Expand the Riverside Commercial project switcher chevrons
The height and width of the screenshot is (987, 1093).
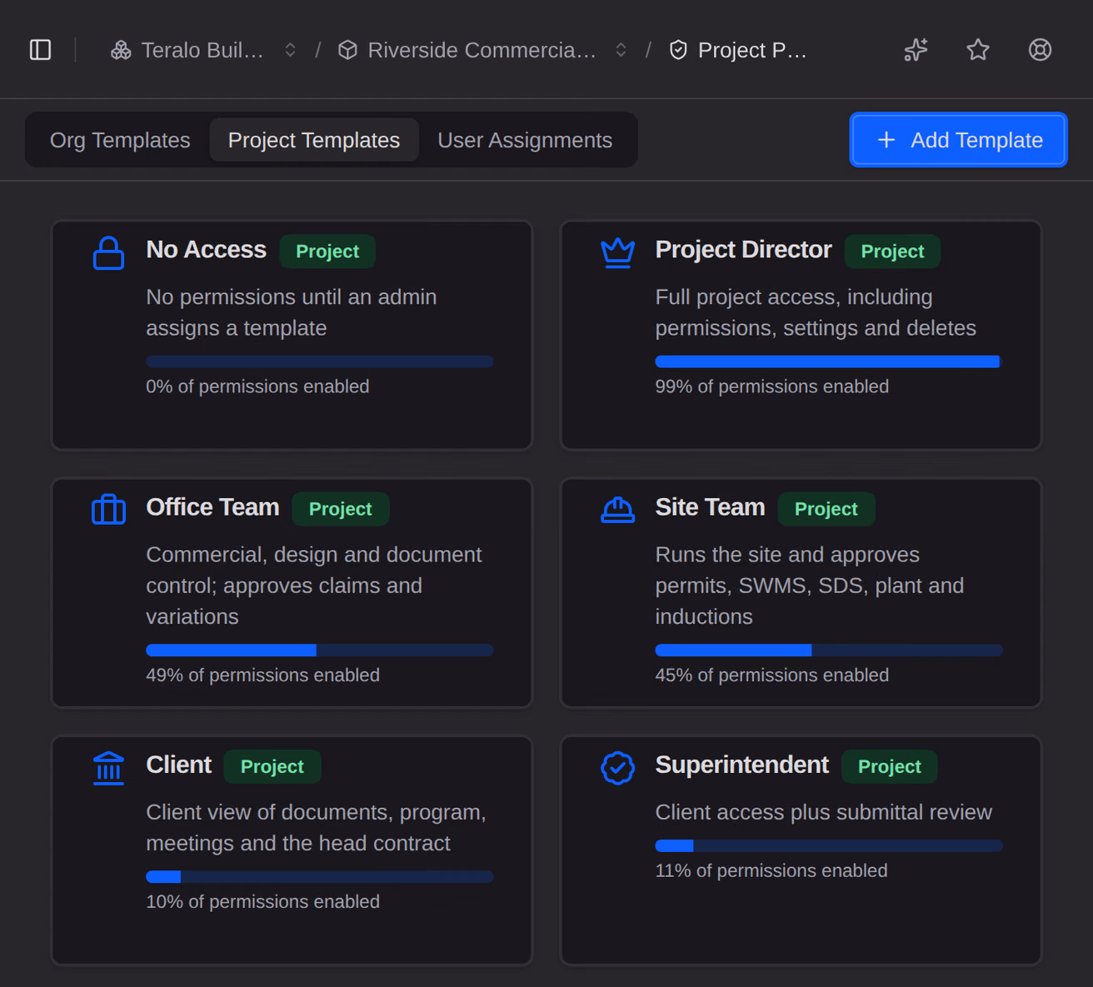[x=621, y=50]
